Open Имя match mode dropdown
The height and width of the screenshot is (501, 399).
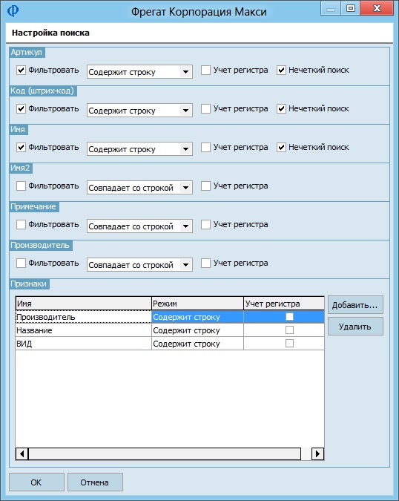139,149
